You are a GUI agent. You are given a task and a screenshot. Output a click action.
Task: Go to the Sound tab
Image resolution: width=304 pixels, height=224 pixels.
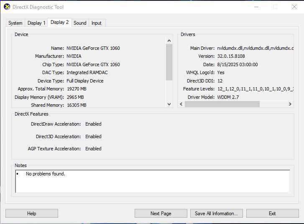point(80,23)
